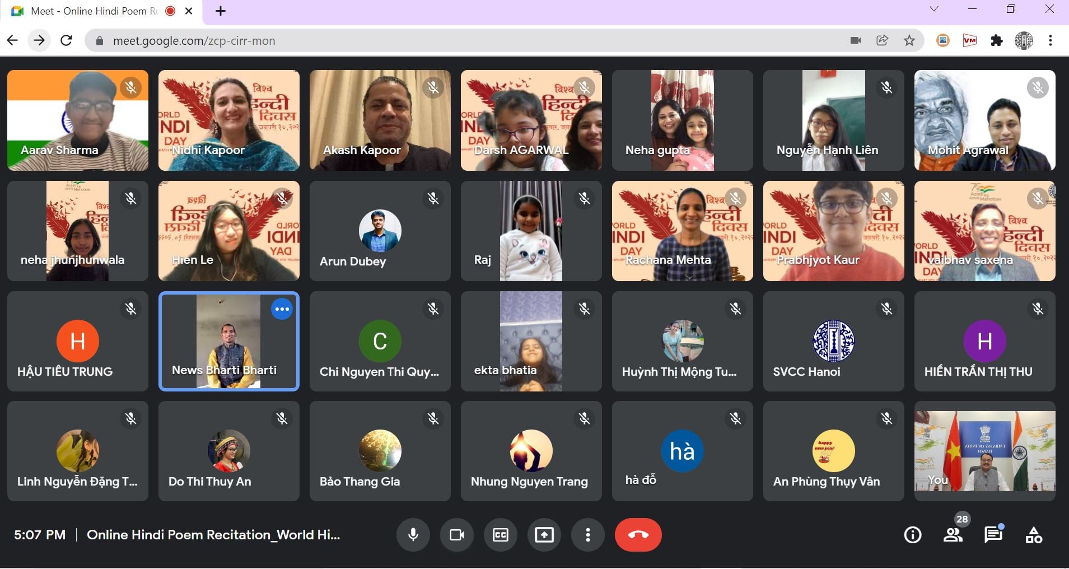Open browser Extensions puzzle icon
This screenshot has width=1069, height=569.
point(997,40)
